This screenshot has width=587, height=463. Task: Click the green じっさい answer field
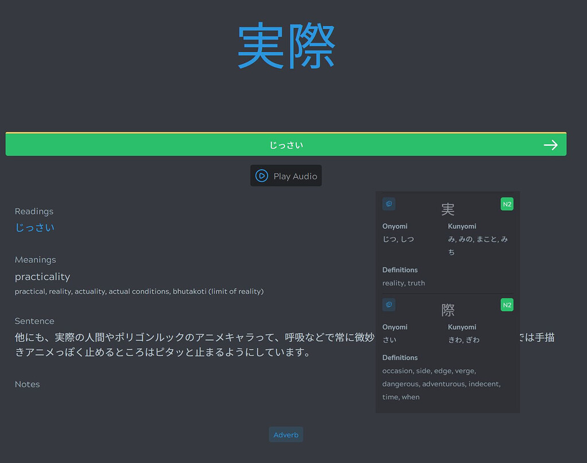pos(286,145)
